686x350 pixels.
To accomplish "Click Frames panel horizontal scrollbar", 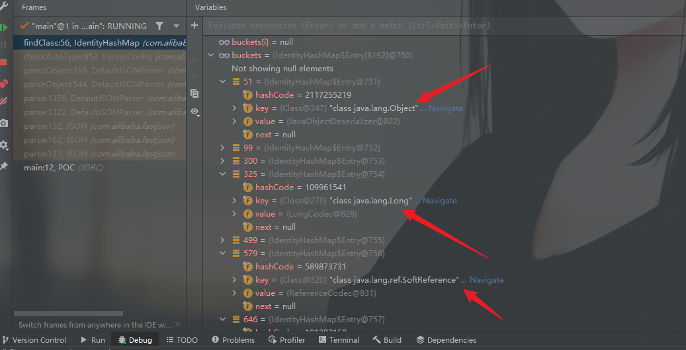I will point(68,313).
